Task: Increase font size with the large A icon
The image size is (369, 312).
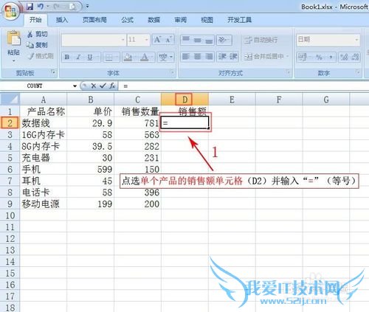Action: coord(157,40)
